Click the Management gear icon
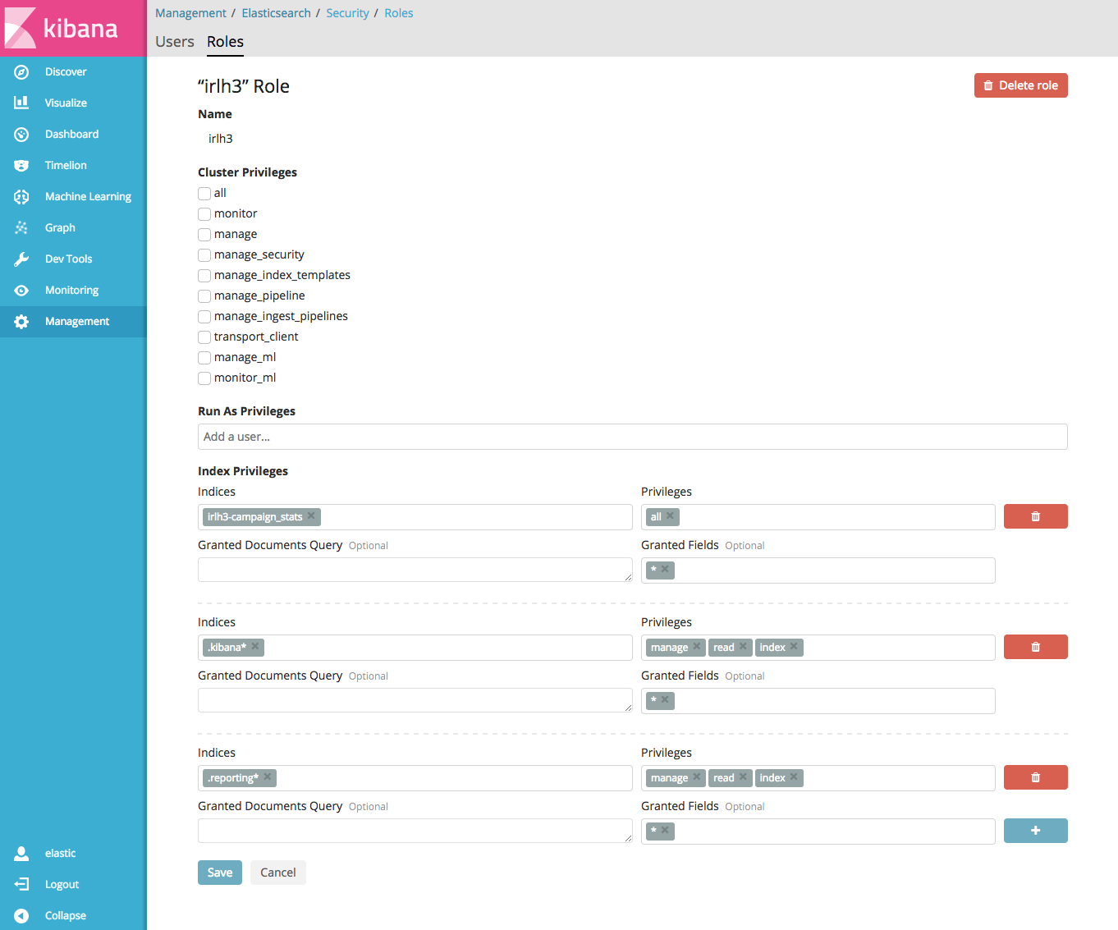1118x930 pixels. coord(21,322)
